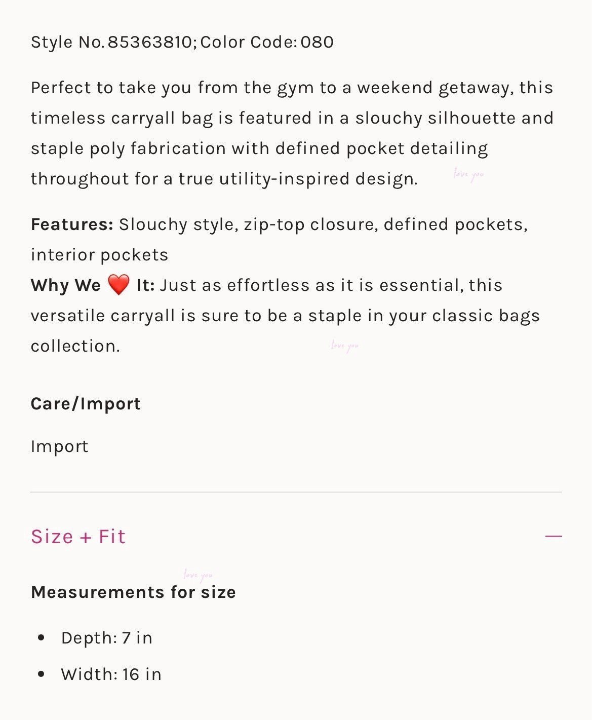Click the red heart emoji
Screen dimensions: 592x720
[119, 285]
